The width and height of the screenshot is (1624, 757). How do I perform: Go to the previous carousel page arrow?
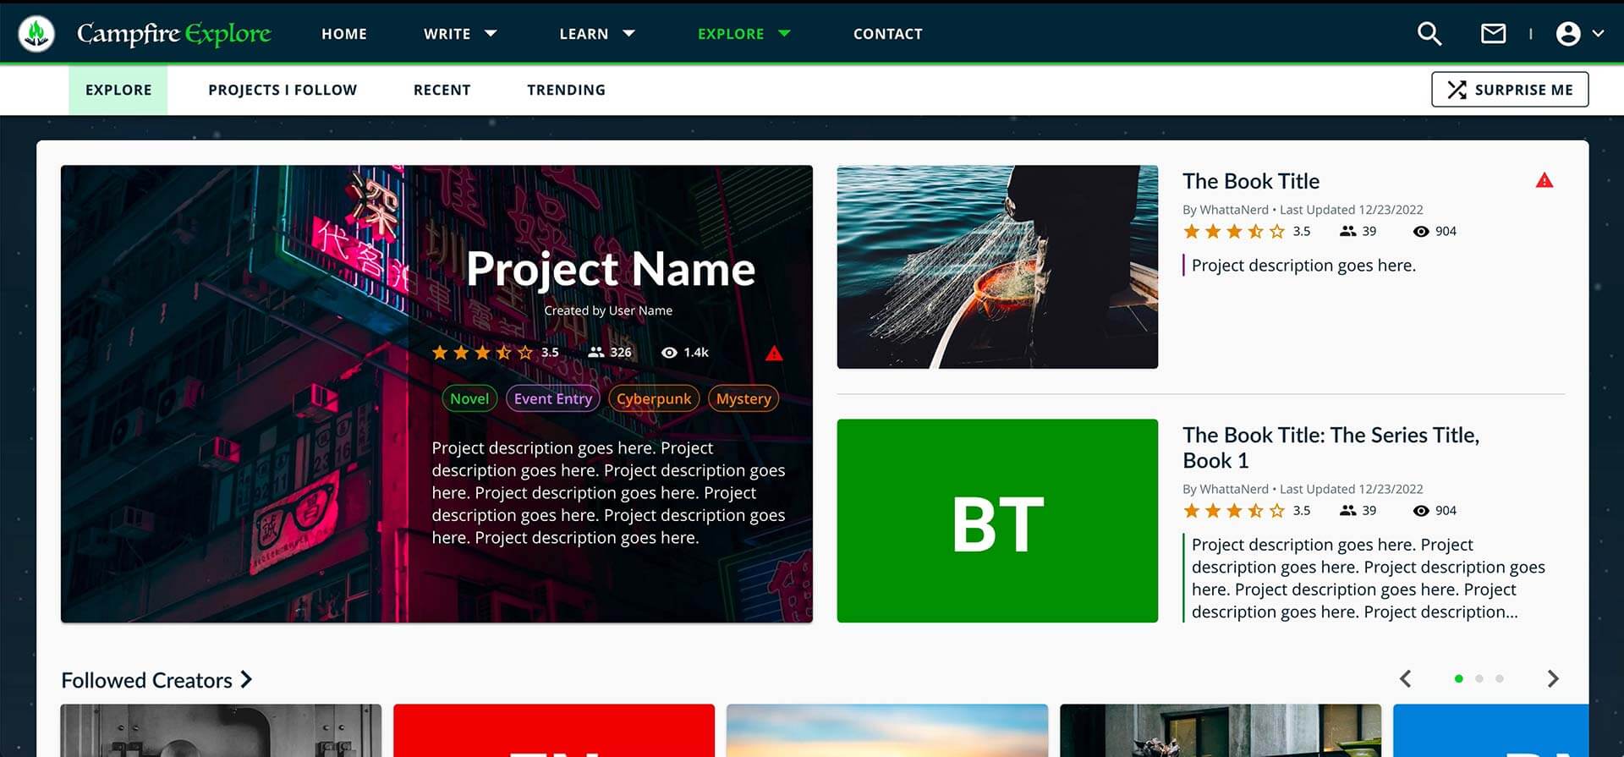tap(1406, 679)
